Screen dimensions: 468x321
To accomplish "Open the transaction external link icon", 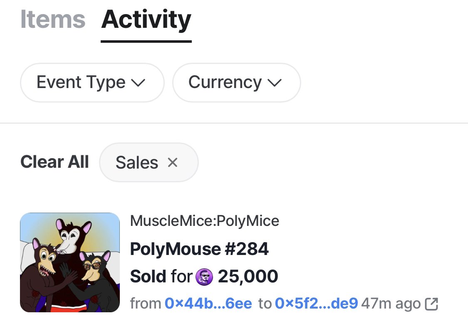I will click(x=431, y=304).
